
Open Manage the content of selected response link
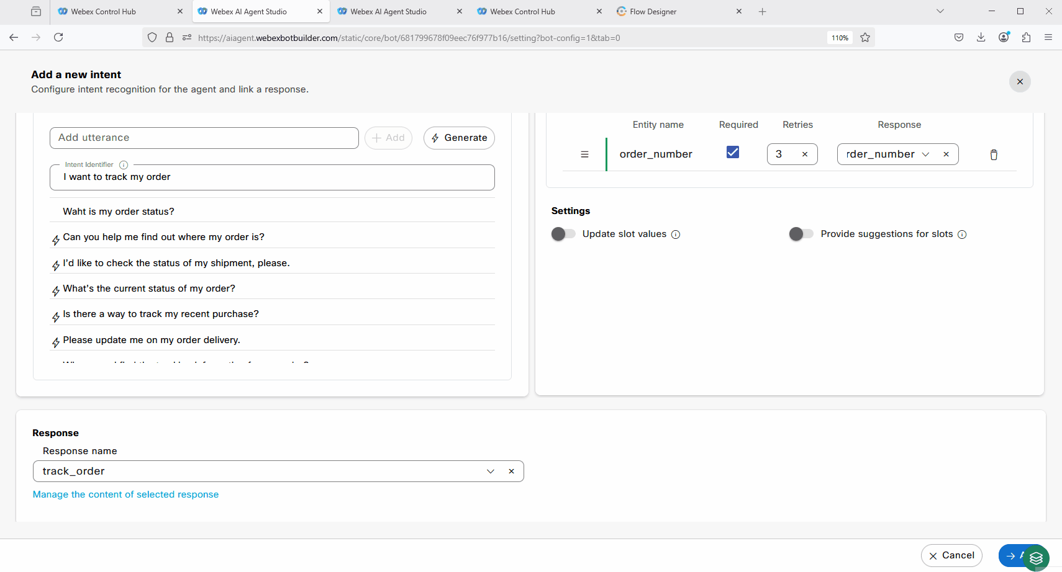pos(125,494)
